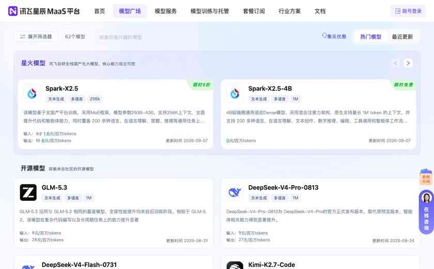The height and width of the screenshot is (269, 434).
Task: Click the 多语言 tag on DeepSeek-V4-Pro-0813
Action: tap(280, 198)
